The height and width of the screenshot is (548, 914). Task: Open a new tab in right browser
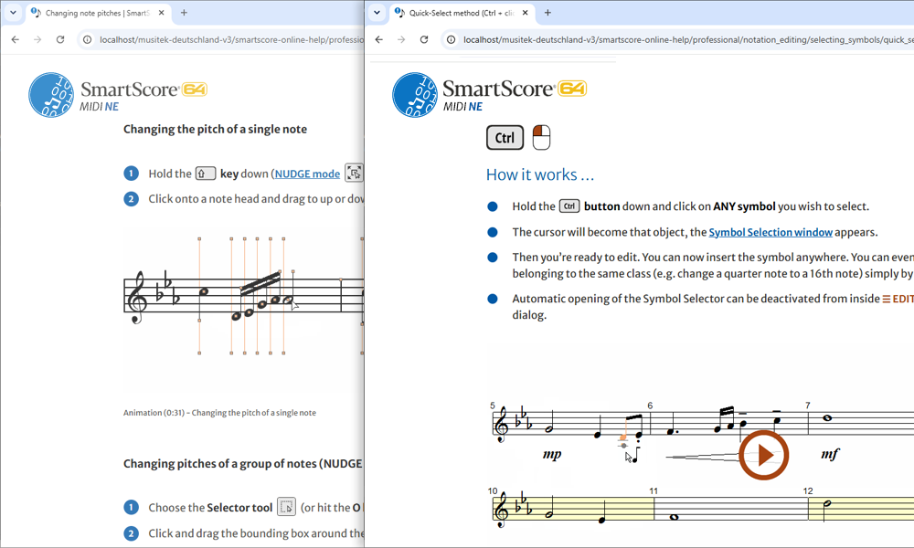point(547,12)
